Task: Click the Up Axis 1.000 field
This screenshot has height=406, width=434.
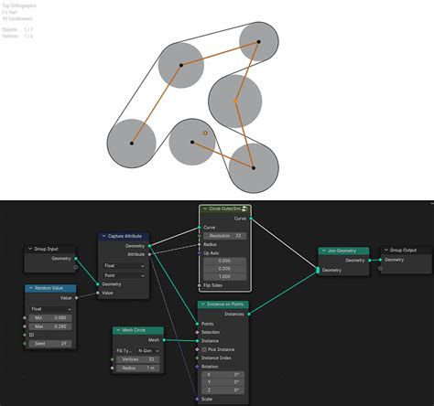Action: [x=225, y=276]
